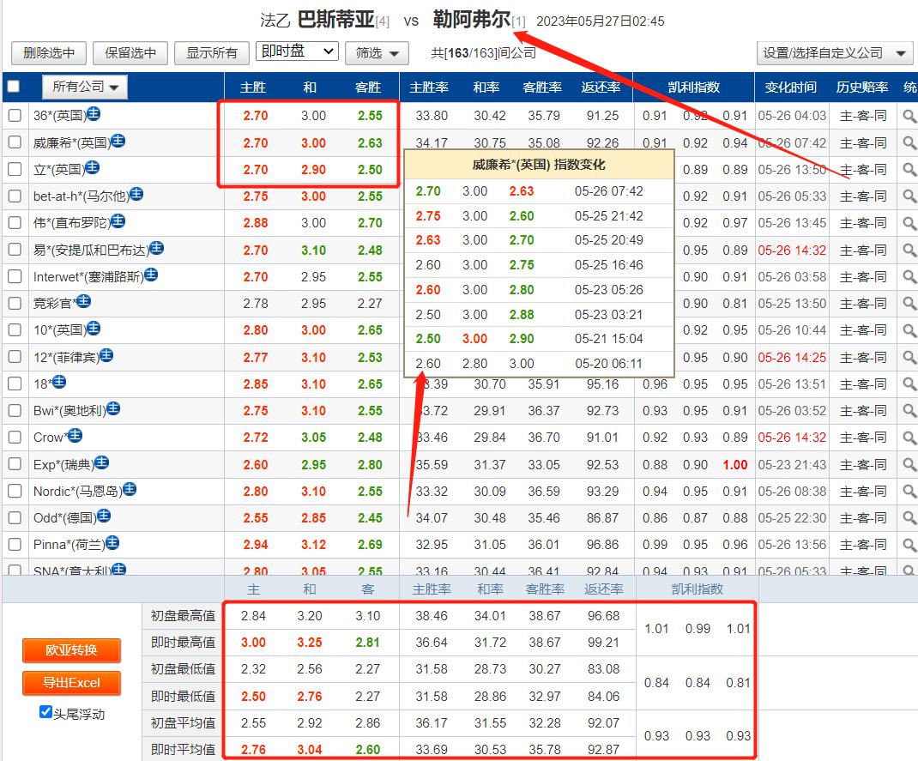Sort by the 主胜 column header
Image resolution: width=918 pixels, height=761 pixels.
tap(253, 88)
